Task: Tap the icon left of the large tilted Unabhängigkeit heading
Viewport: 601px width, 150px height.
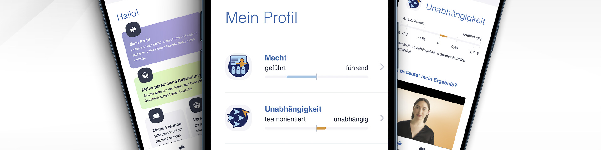Action: [x=414, y=4]
